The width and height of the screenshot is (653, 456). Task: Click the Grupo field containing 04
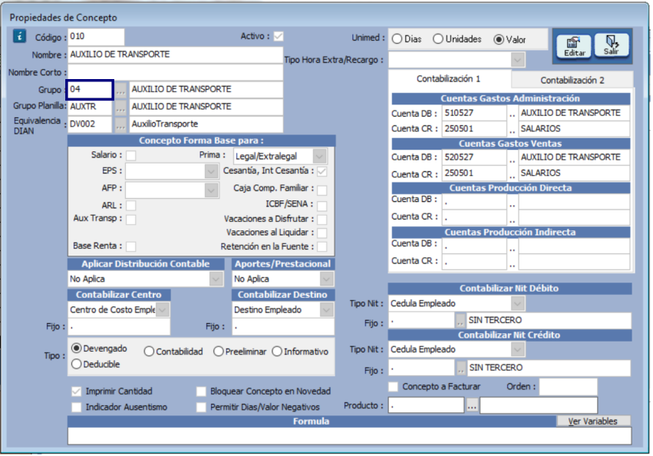coord(90,90)
